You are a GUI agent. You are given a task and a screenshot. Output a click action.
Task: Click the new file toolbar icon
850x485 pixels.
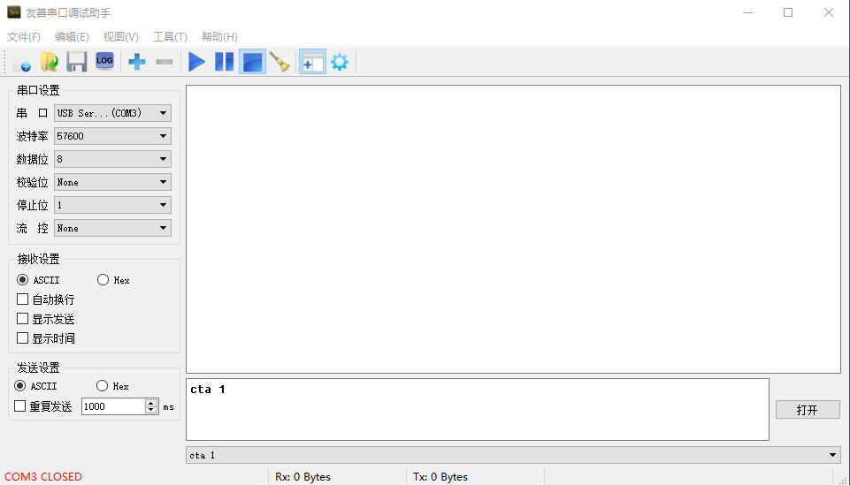point(23,62)
